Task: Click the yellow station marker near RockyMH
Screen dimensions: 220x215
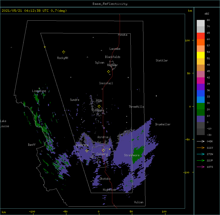Action: click(64, 52)
